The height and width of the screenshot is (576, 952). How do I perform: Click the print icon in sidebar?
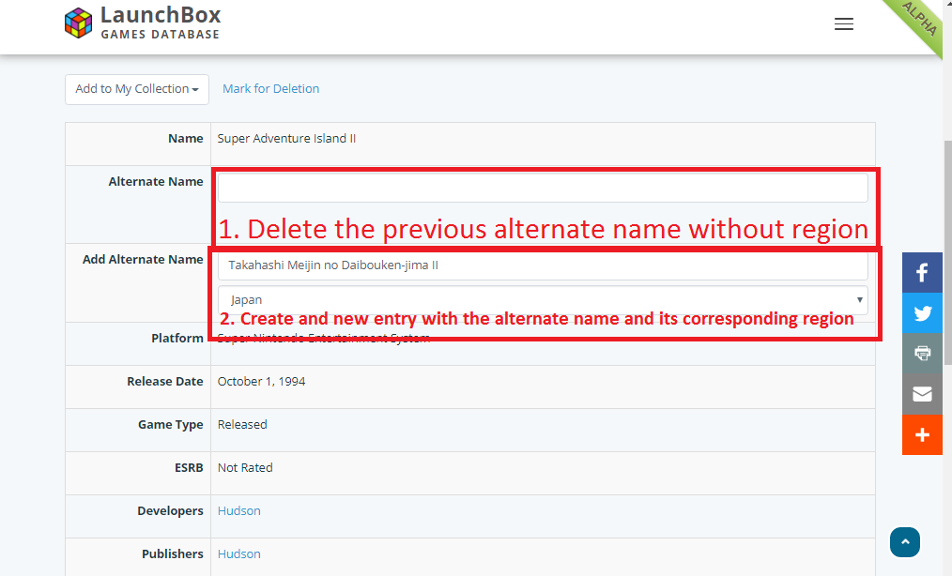tap(922, 354)
